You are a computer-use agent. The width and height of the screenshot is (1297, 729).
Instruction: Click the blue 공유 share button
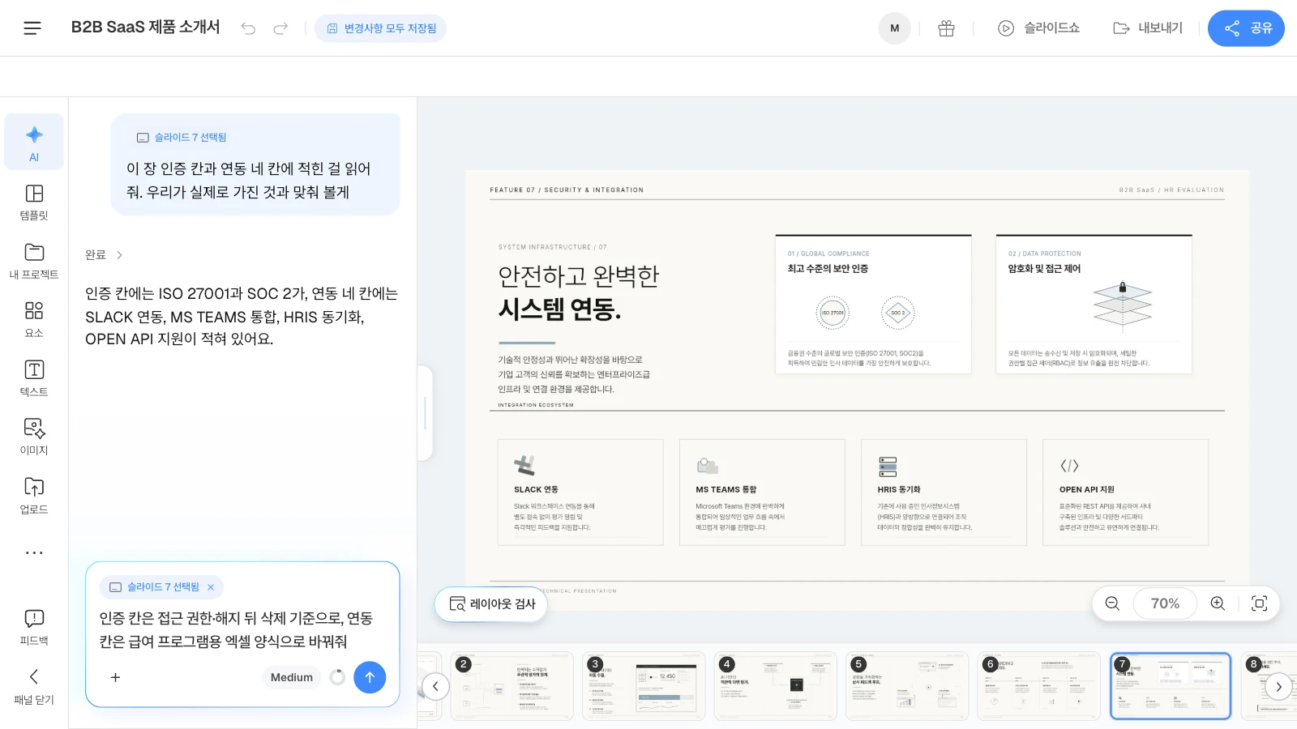click(x=1246, y=28)
